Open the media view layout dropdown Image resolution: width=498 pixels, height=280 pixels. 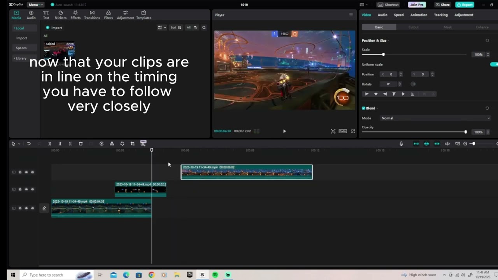click(x=162, y=28)
